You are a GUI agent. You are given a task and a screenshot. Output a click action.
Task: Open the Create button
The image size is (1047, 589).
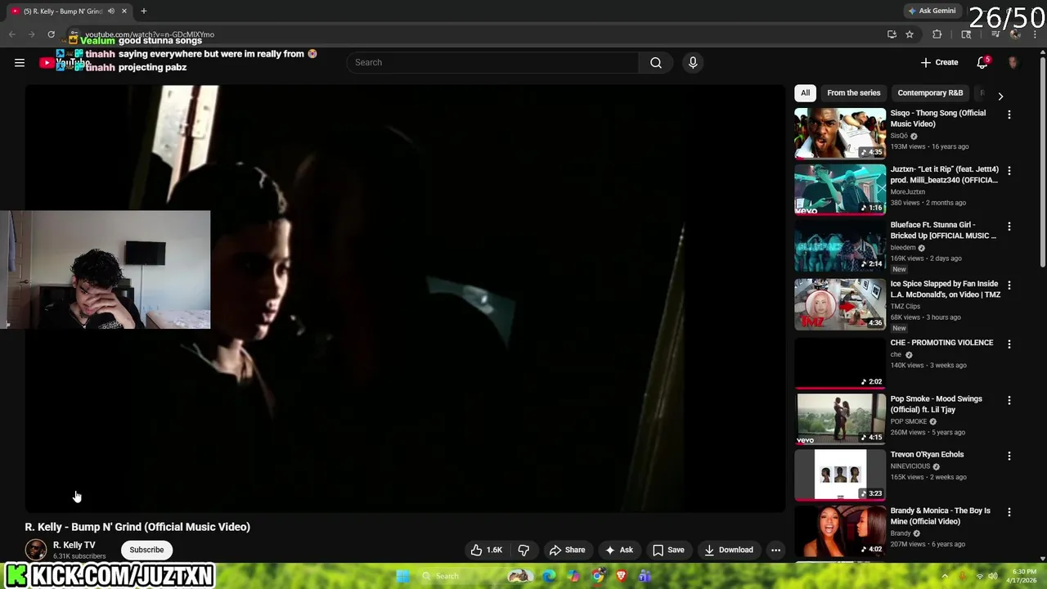tap(939, 62)
